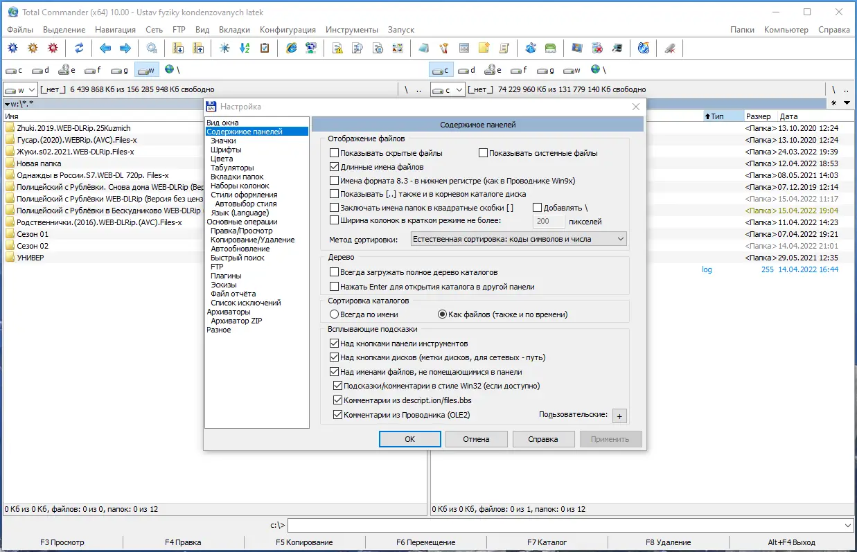857x552 pixels.
Task: Open network globe in right drive bar
Action: (x=599, y=70)
